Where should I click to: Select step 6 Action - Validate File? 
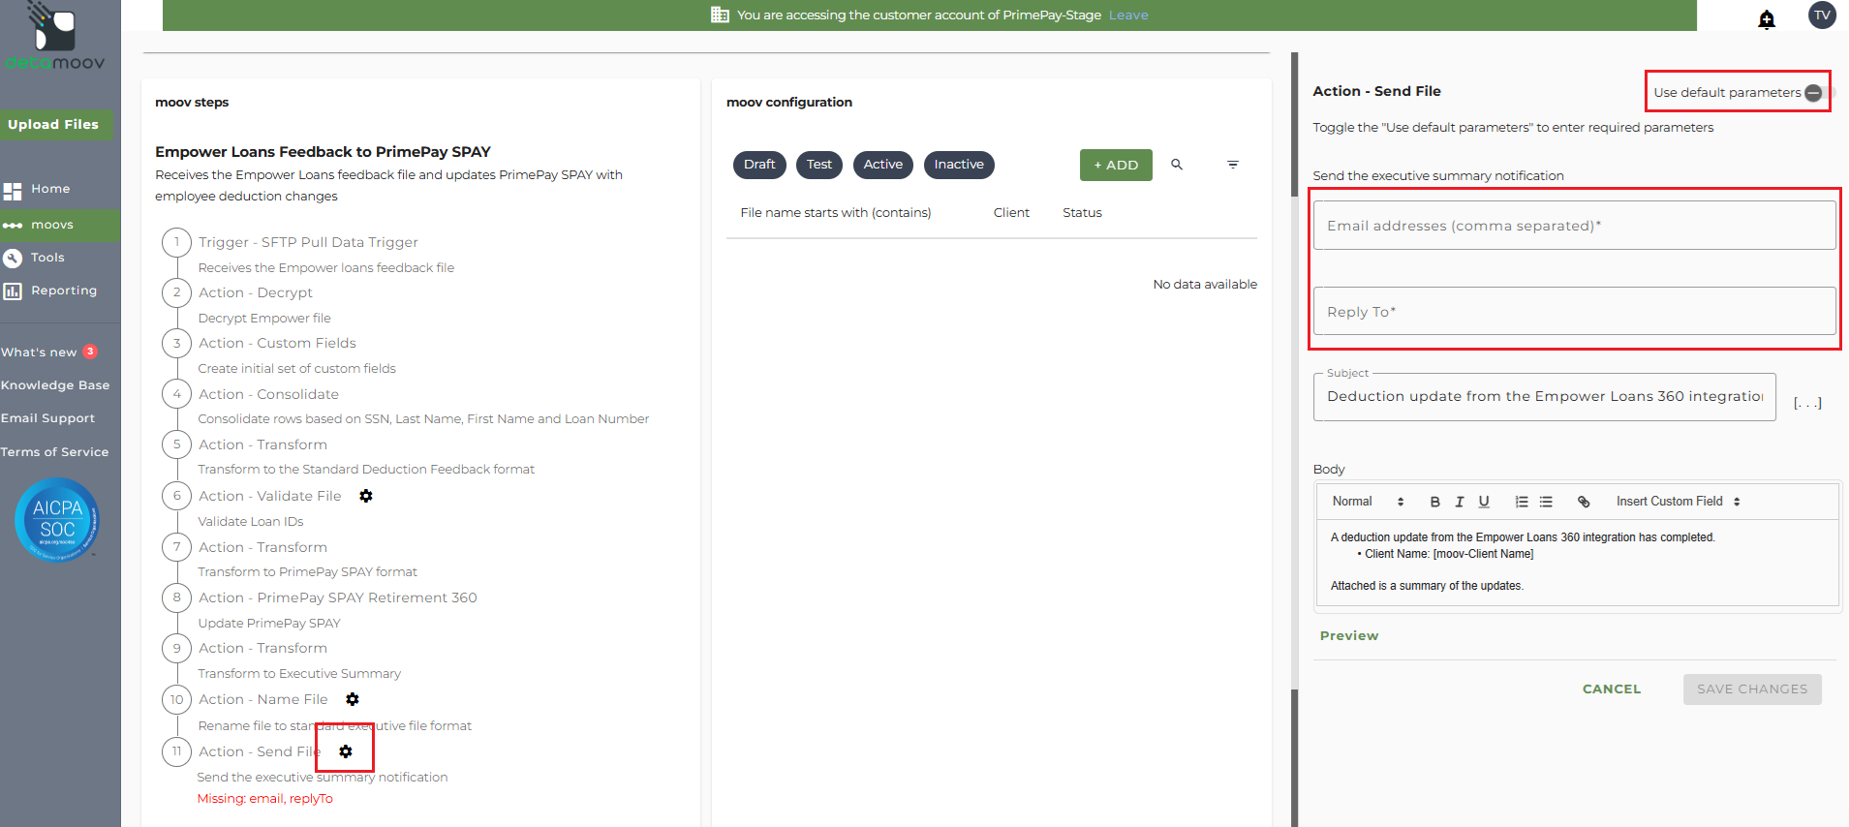coord(269,496)
